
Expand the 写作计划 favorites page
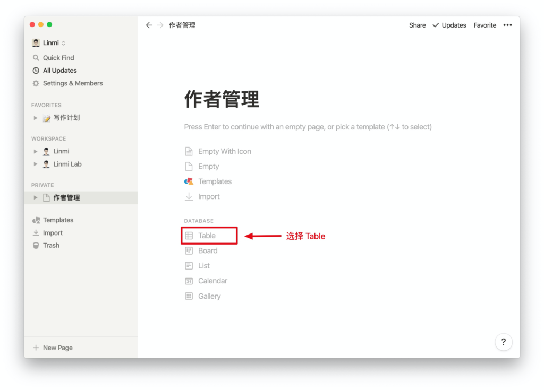click(x=36, y=118)
